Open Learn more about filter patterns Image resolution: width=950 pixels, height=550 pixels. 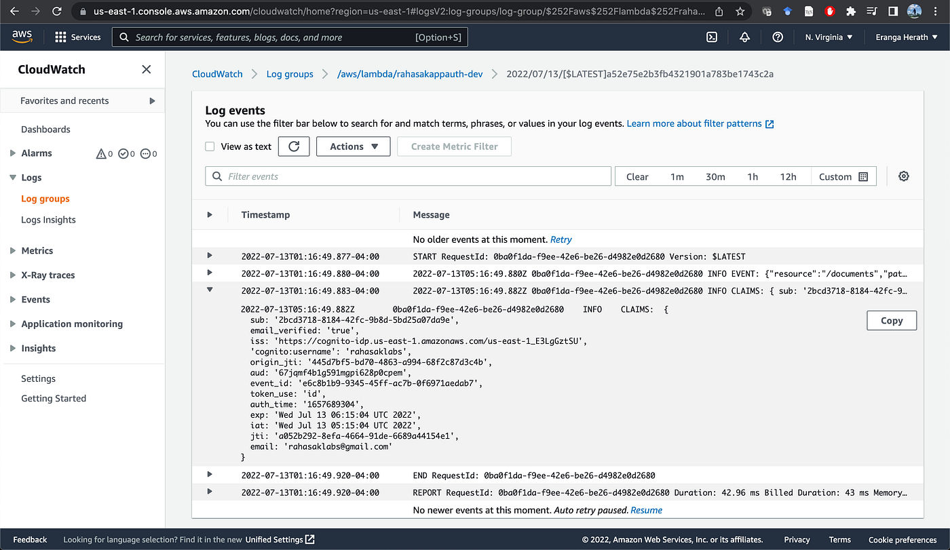coord(700,123)
